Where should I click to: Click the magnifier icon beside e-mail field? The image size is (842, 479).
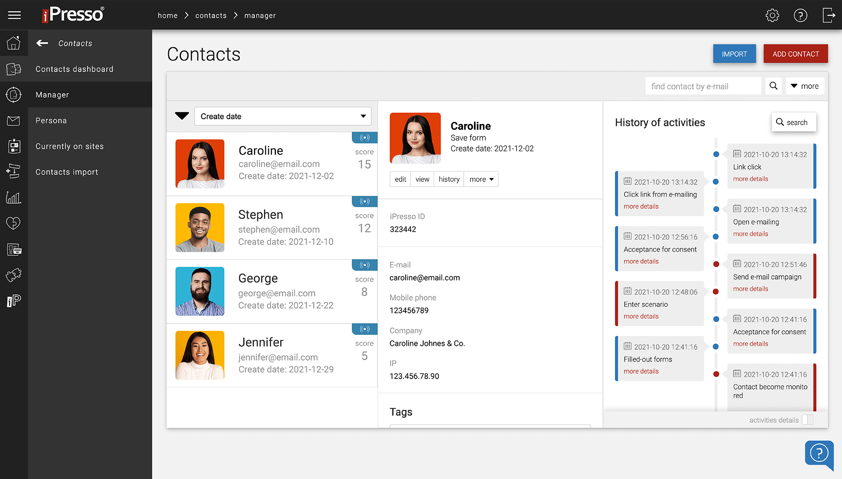[x=774, y=86]
